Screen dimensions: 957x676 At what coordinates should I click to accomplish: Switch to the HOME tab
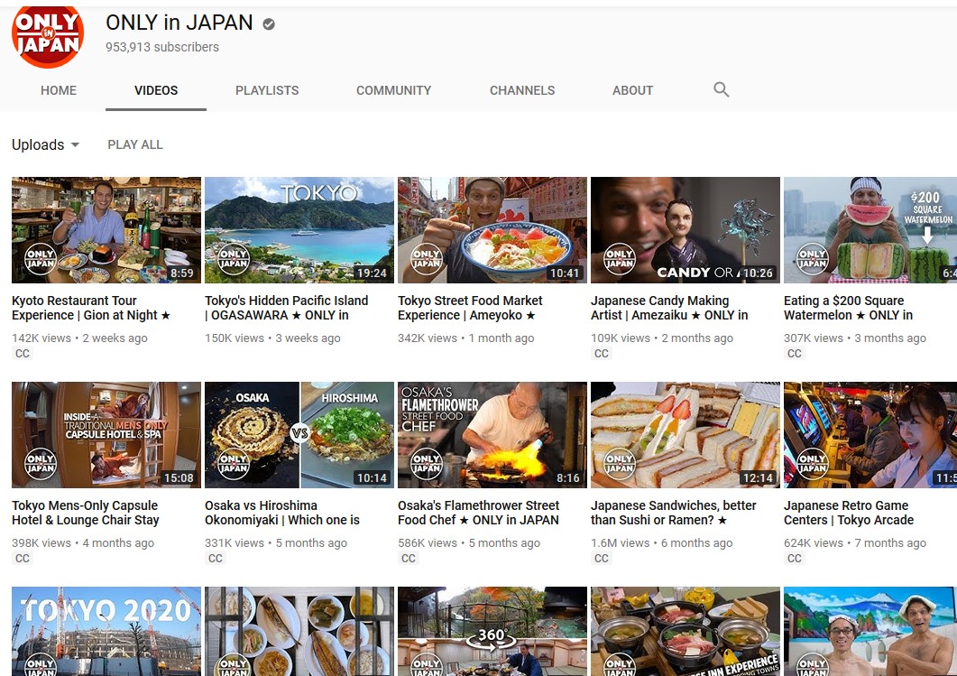[59, 90]
